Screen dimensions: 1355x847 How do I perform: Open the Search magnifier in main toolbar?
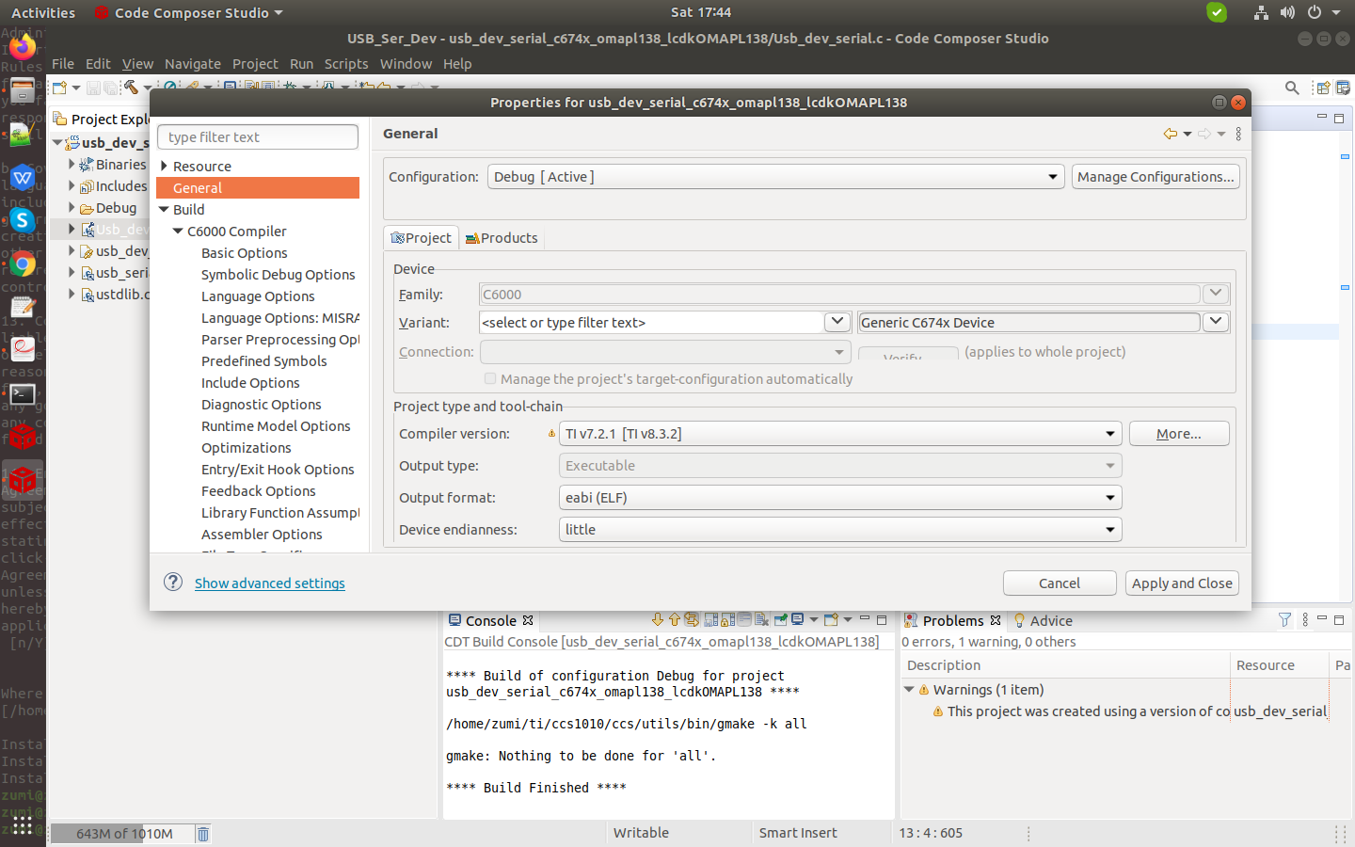pos(1292,88)
